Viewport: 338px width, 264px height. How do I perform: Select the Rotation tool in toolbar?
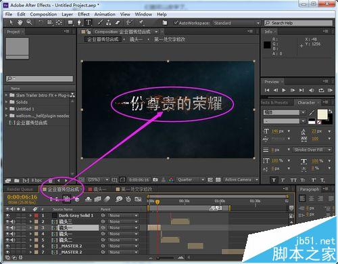pos(41,22)
